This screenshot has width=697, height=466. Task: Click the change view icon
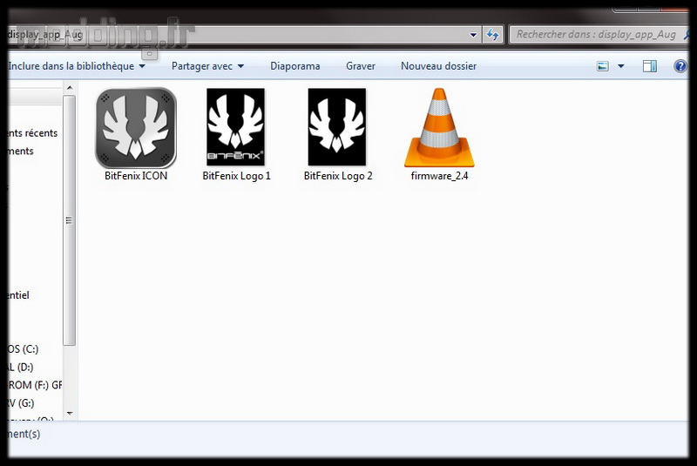pyautogui.click(x=602, y=67)
